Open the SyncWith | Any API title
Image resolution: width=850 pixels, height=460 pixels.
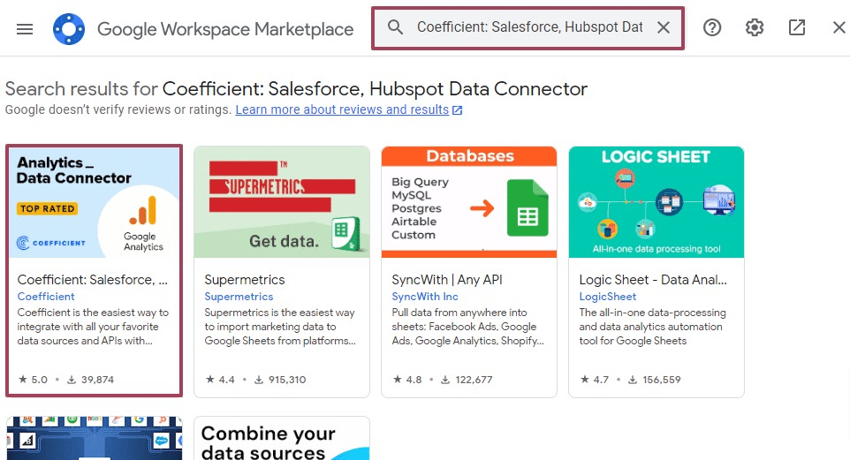point(446,280)
